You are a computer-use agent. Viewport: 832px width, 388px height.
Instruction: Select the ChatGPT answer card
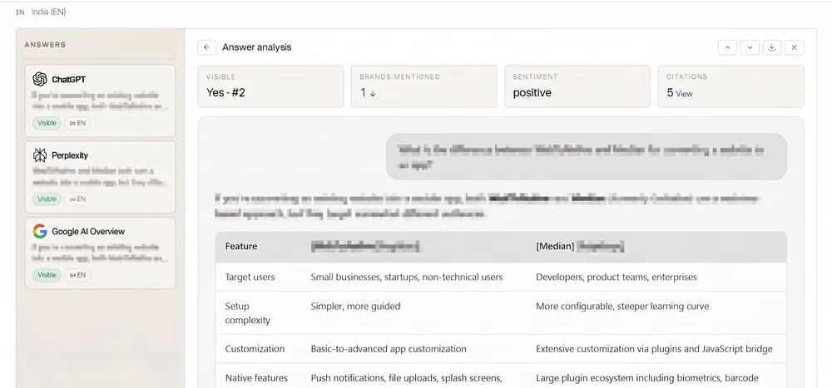[101, 101]
